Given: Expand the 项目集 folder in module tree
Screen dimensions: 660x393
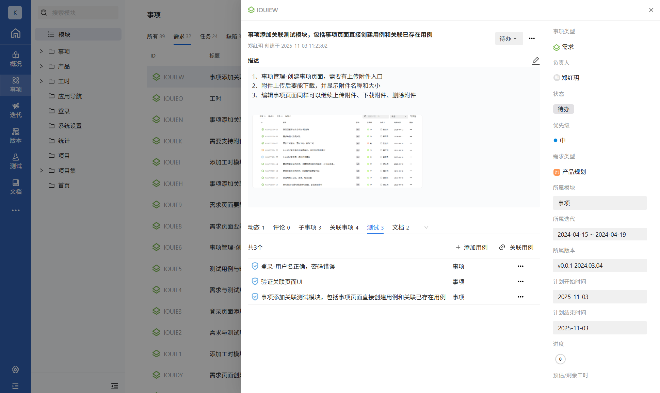Looking at the screenshot, I should 41,171.
